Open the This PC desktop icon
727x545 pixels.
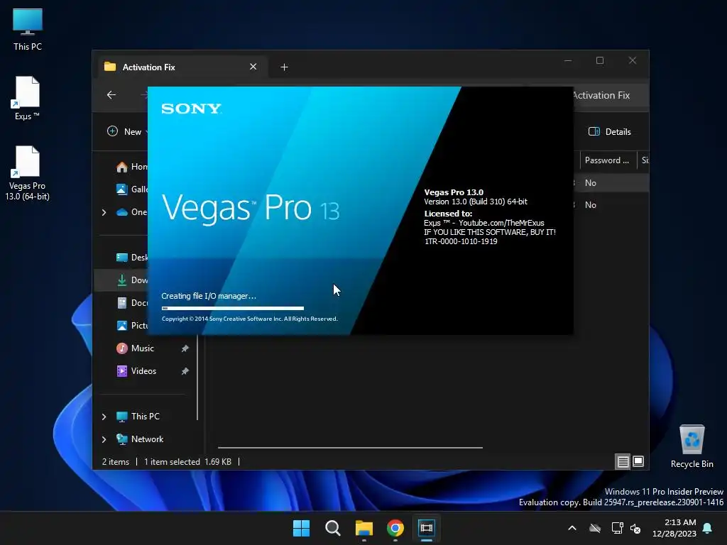[28, 28]
